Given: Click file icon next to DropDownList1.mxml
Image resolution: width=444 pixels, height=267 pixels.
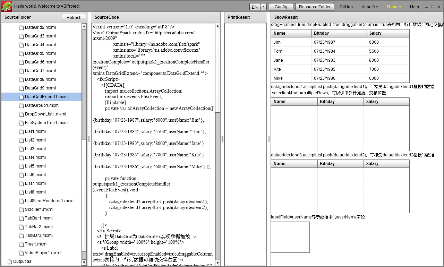Looking at the screenshot, I should 21,114.
